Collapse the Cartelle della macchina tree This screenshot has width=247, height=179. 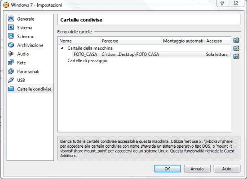[62, 48]
